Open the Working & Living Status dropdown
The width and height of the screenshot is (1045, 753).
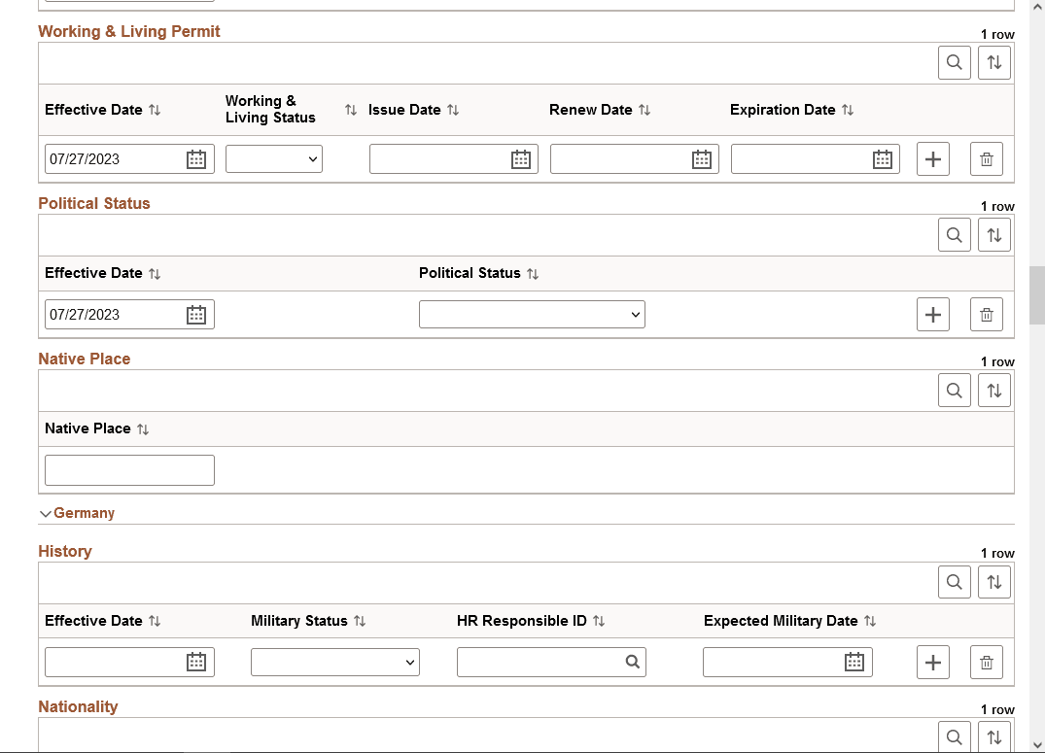click(273, 158)
